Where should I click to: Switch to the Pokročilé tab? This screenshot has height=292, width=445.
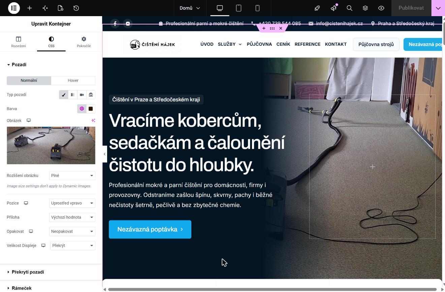84,42
